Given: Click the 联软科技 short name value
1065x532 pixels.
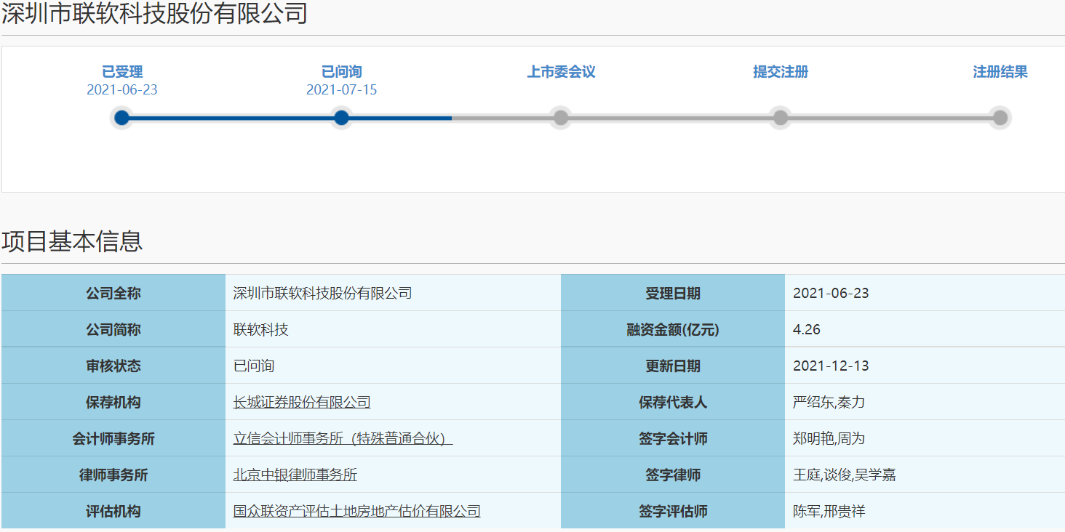Looking at the screenshot, I should tap(260, 329).
